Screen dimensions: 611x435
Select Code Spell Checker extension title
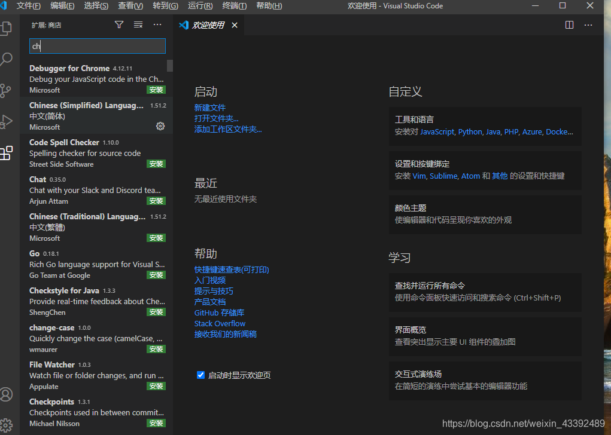coord(64,142)
